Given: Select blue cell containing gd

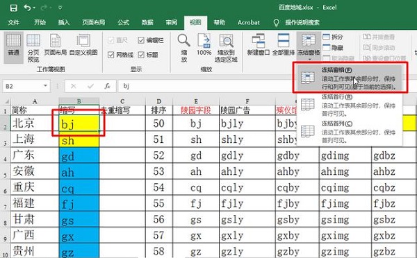Looking at the screenshot, I should (79, 155).
